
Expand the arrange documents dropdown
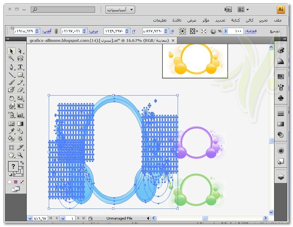tap(244, 10)
